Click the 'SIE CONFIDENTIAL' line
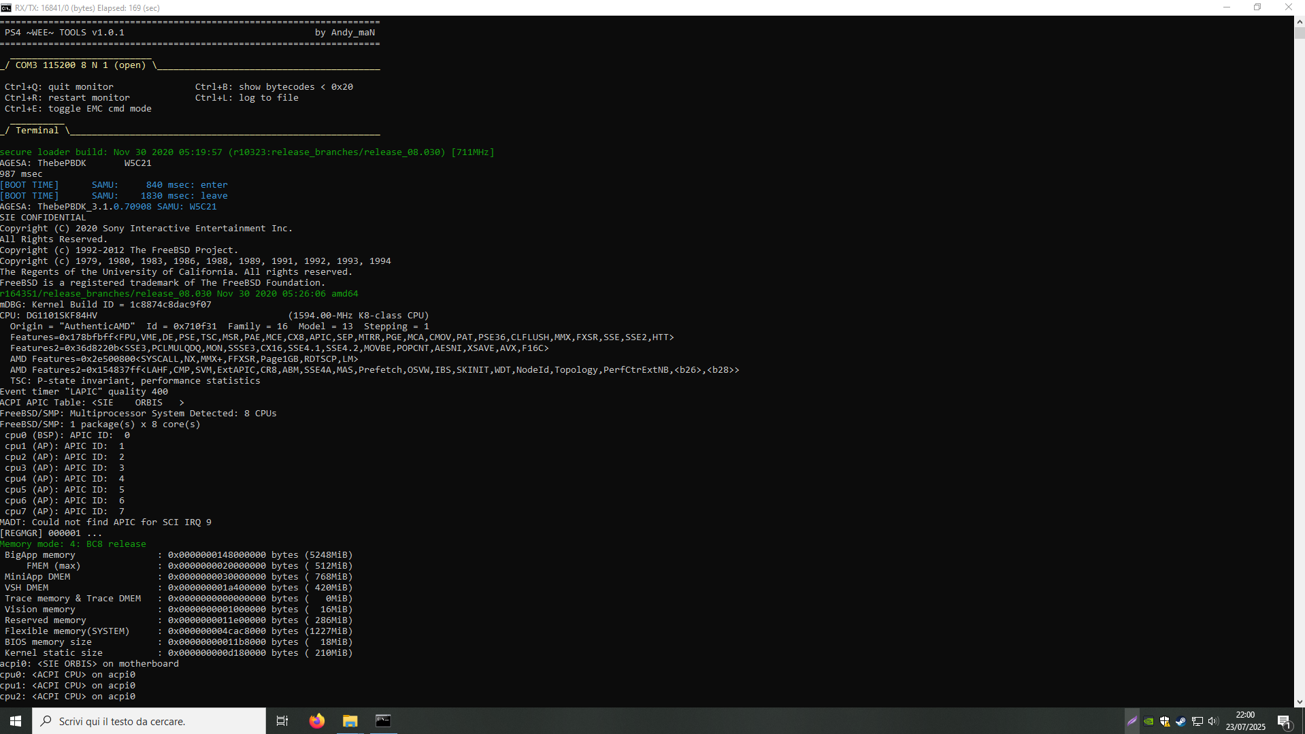The height and width of the screenshot is (734, 1305). (43, 218)
